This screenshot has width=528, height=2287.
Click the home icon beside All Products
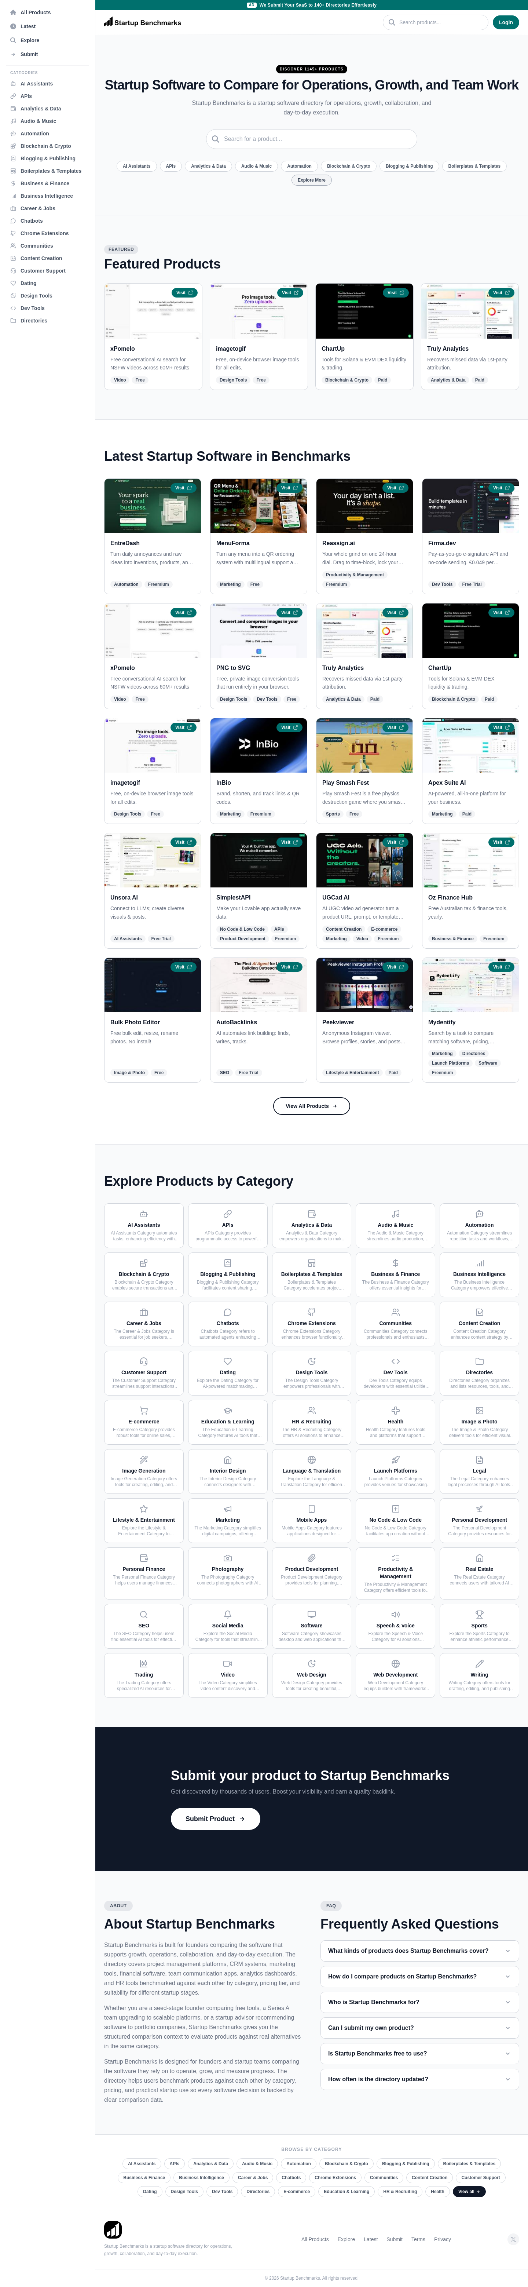[12, 12]
